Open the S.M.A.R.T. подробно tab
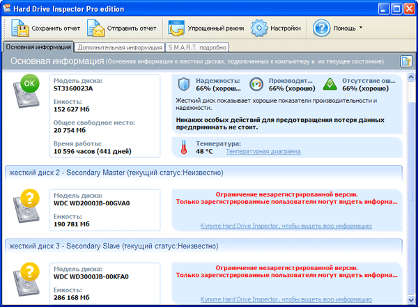Viewport: 418px width, 307px height. [x=197, y=47]
